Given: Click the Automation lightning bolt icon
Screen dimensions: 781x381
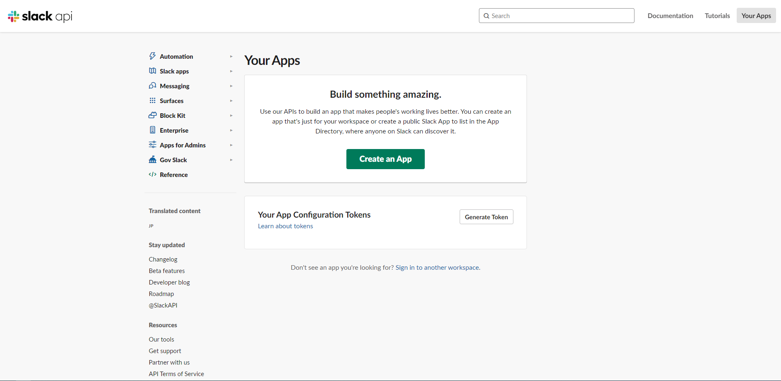Looking at the screenshot, I should point(152,56).
